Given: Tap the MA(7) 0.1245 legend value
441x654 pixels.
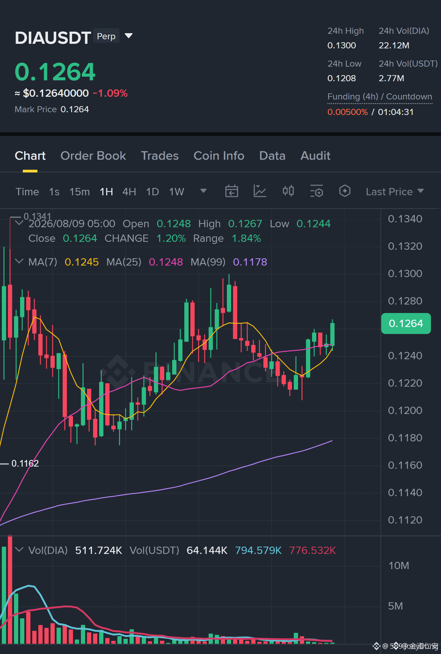Looking at the screenshot, I should [82, 262].
